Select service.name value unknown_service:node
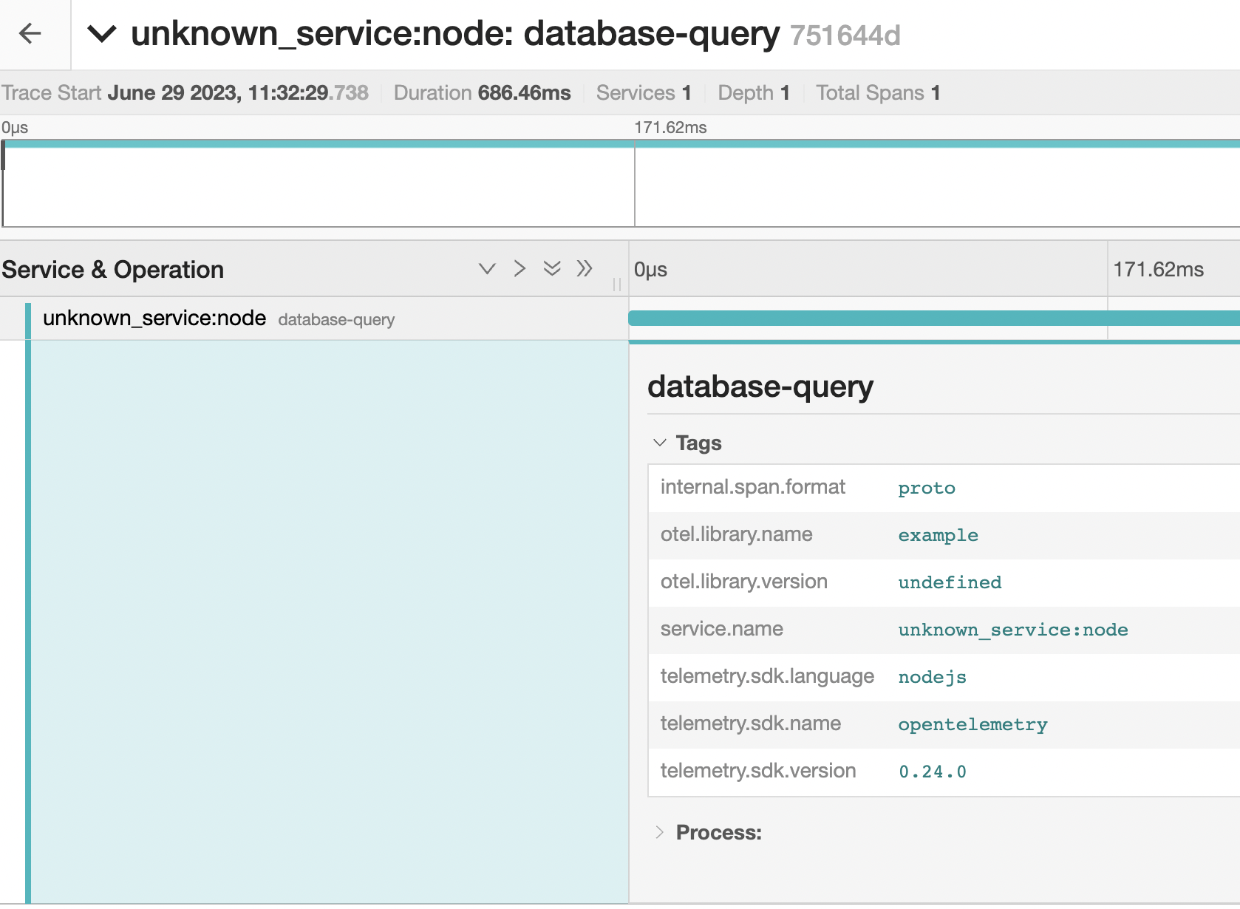 (1012, 630)
